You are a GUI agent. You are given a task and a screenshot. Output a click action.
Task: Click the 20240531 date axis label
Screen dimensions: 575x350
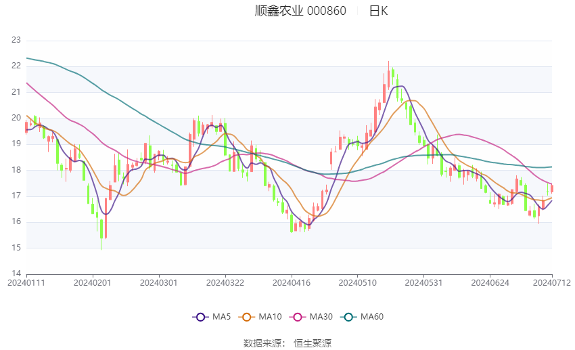pos(423,283)
